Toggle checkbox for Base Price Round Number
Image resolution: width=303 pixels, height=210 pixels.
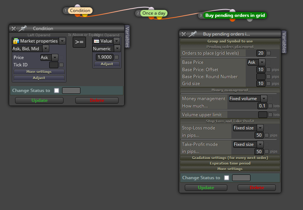point(268,77)
